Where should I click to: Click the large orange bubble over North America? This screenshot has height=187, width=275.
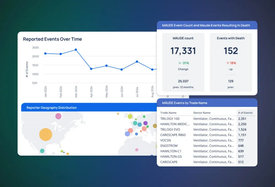tap(45, 134)
